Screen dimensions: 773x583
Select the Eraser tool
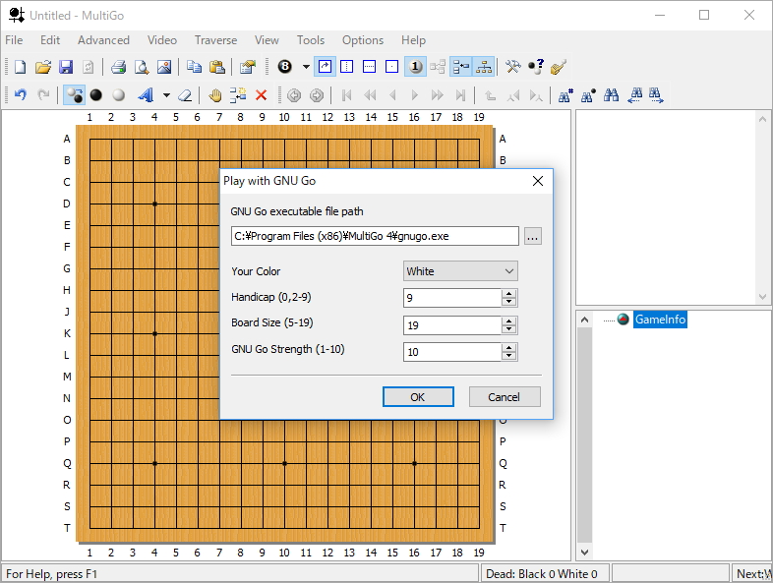click(x=184, y=95)
